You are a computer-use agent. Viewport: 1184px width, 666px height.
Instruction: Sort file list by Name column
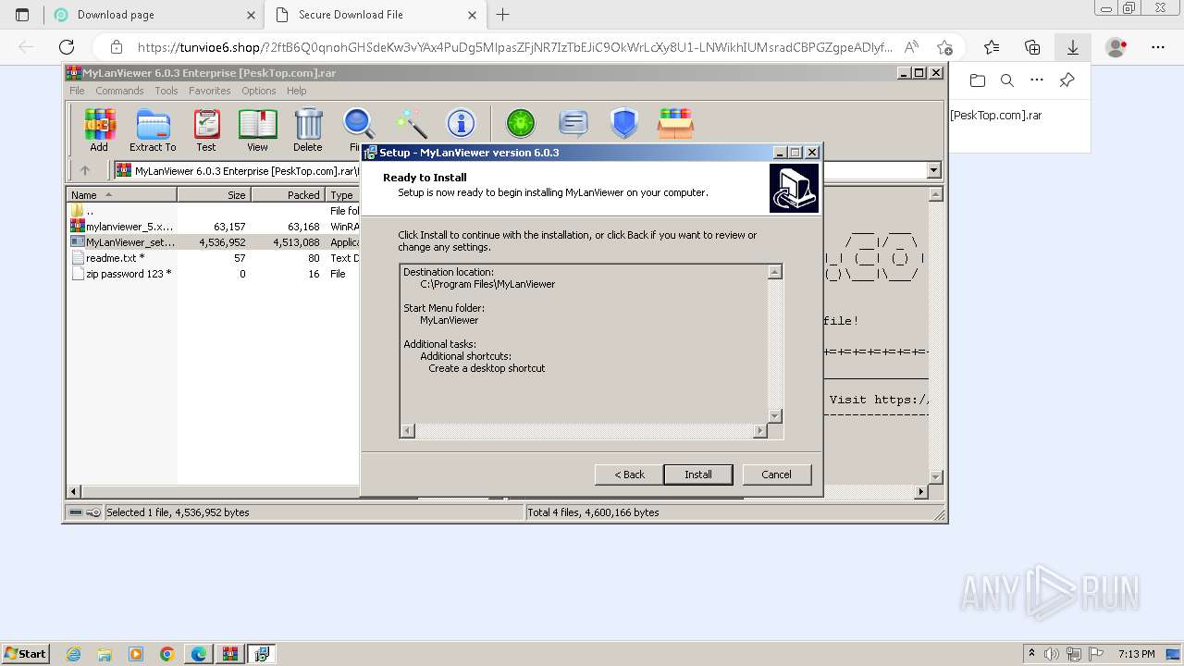pyautogui.click(x=121, y=194)
